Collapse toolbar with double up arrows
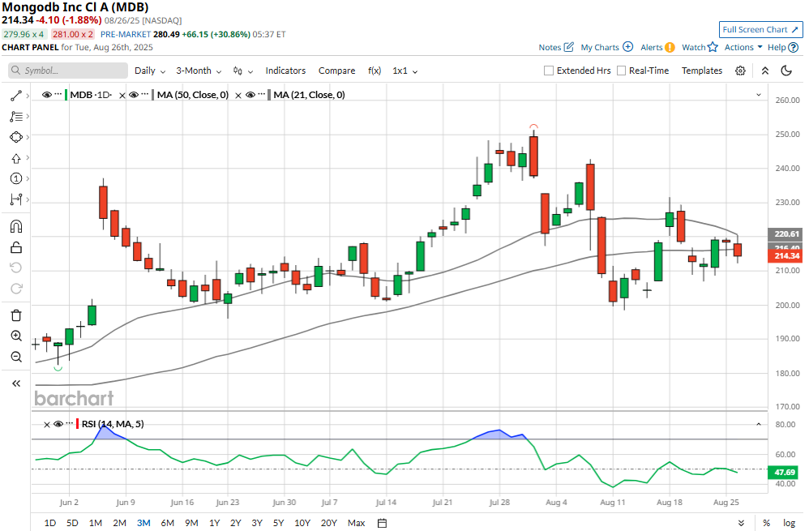The image size is (809, 531). click(x=765, y=71)
